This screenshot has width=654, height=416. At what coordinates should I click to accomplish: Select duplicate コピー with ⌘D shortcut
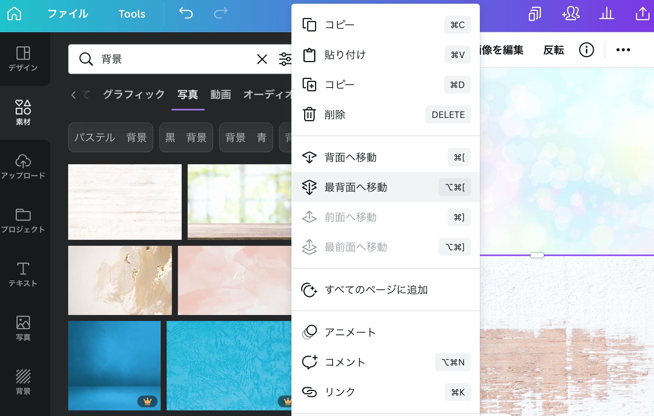click(x=385, y=85)
